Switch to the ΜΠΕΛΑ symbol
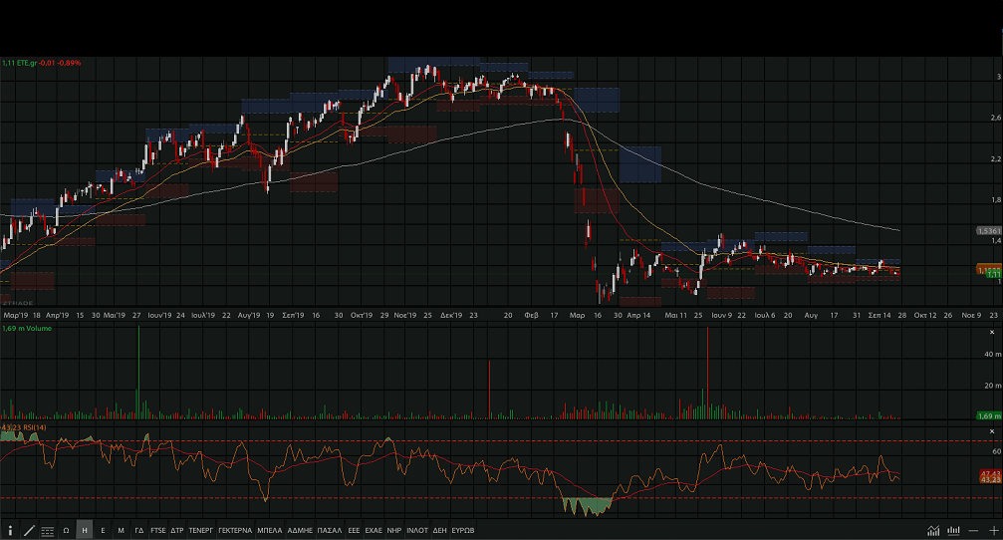The width and height of the screenshot is (1003, 540). [270, 530]
